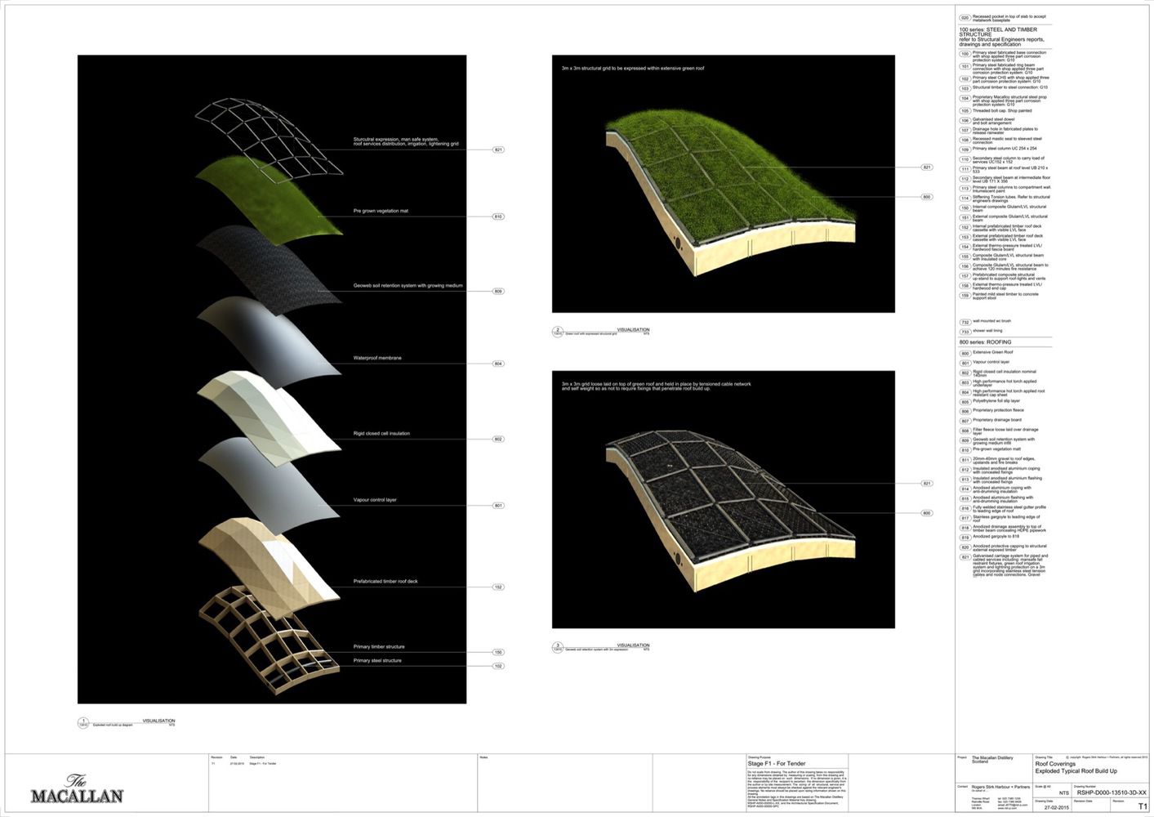1154x817 pixels.
Task: Click tag 102 beside Primary steel structure
Action: point(497,666)
